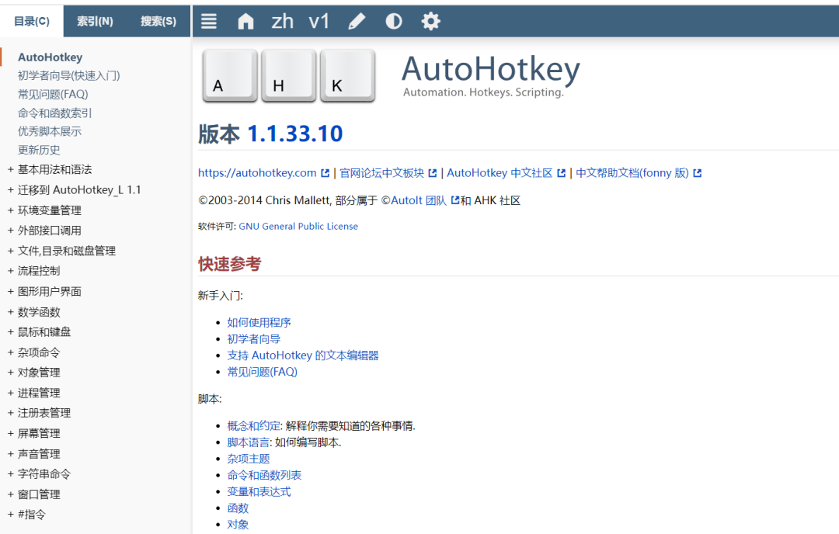Image resolution: width=839 pixels, height=534 pixels.
Task: Select the 目录(C) tab
Action: [32, 22]
